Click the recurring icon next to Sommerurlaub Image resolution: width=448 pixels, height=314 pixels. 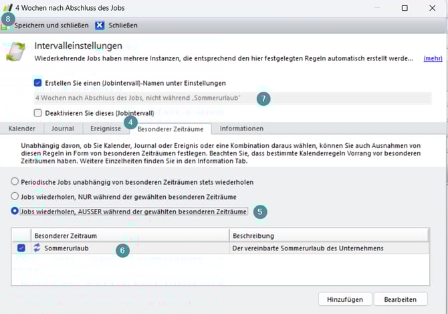click(37, 248)
